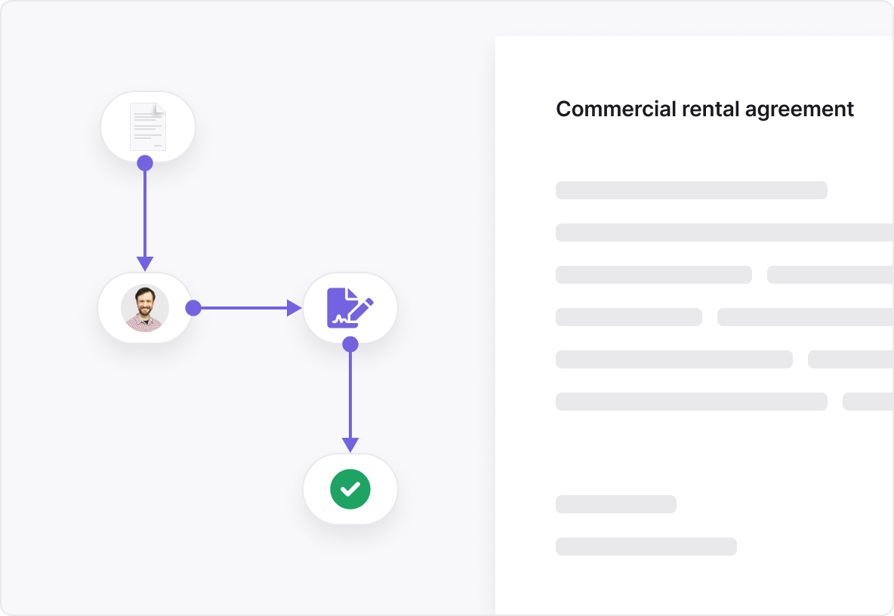Click the second full-width gray placeholder line

[x=723, y=233]
